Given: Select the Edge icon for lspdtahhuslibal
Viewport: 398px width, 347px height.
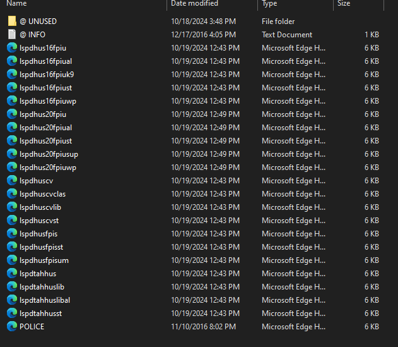Looking at the screenshot, I should pos(12,300).
